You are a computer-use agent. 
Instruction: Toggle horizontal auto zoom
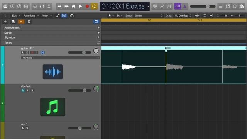211,15
